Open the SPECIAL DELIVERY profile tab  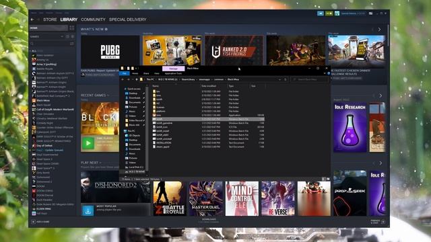[127, 19]
